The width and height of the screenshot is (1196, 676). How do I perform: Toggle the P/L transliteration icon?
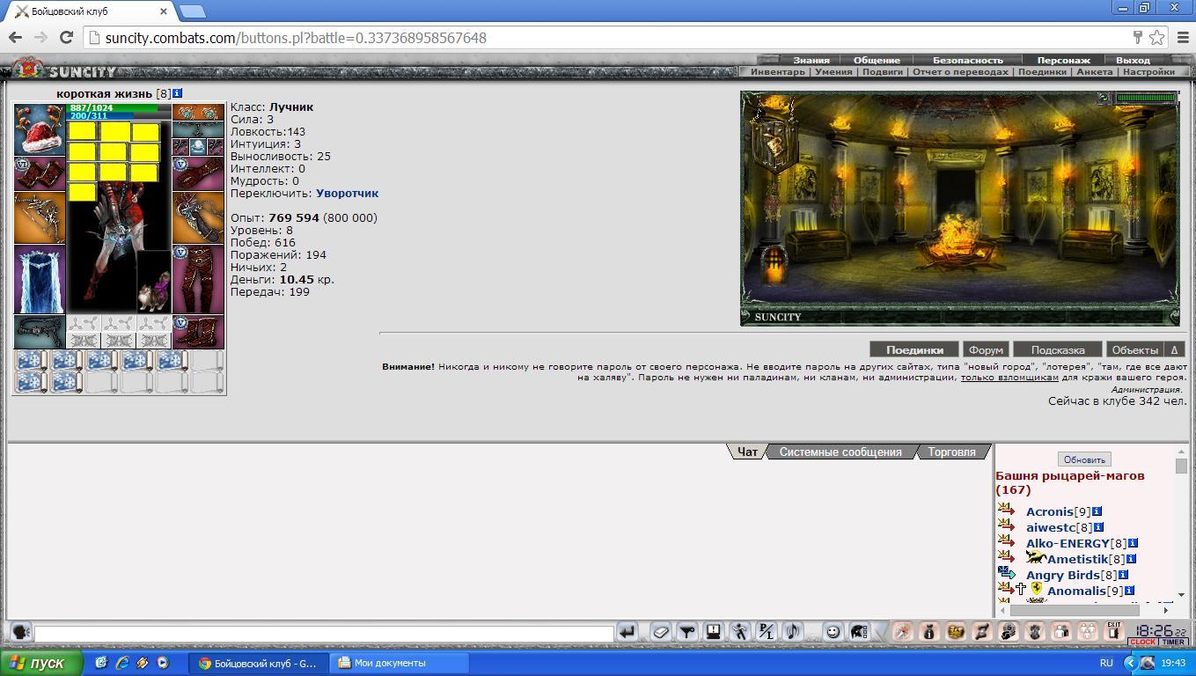(x=767, y=631)
